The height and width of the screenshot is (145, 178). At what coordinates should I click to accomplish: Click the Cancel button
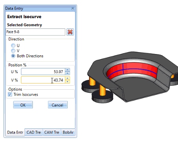tap(58, 105)
